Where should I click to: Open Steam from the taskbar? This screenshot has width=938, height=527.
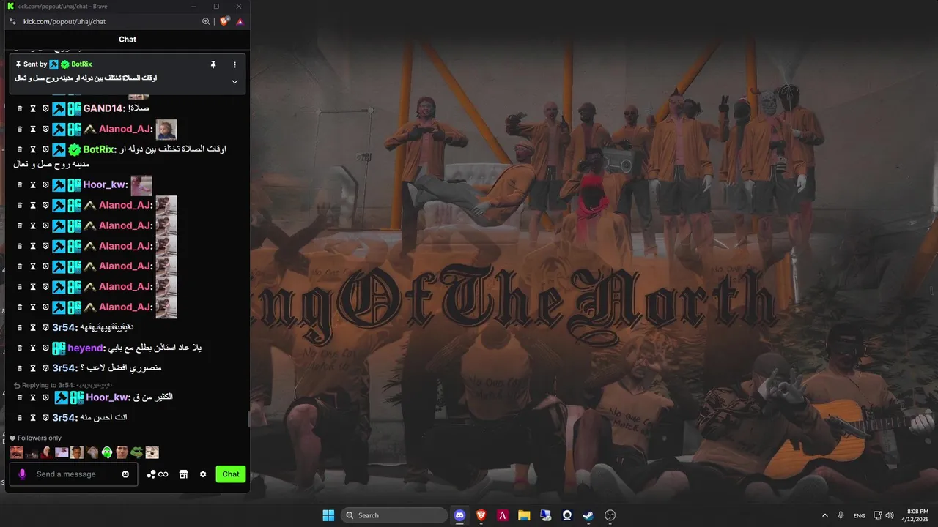pyautogui.click(x=588, y=515)
